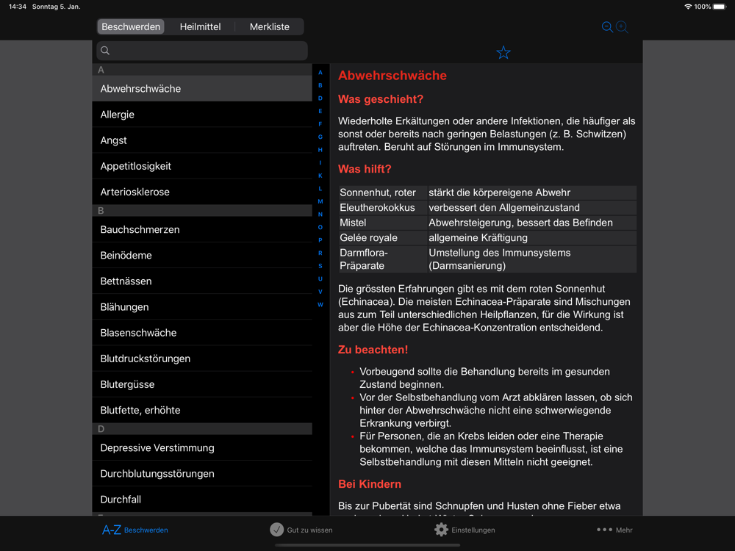The image size is (735, 551).
Task: Open the A-Z Beschwerden bottom tab
Action: [135, 530]
